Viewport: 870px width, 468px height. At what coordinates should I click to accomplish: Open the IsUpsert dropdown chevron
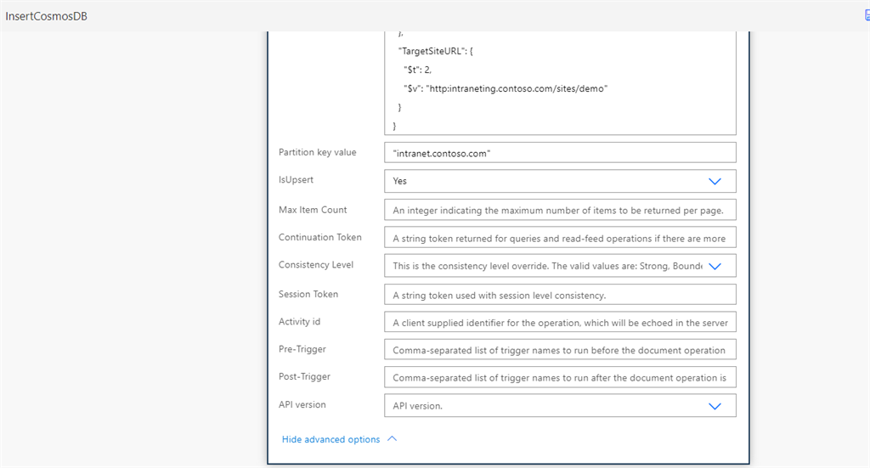pos(715,181)
